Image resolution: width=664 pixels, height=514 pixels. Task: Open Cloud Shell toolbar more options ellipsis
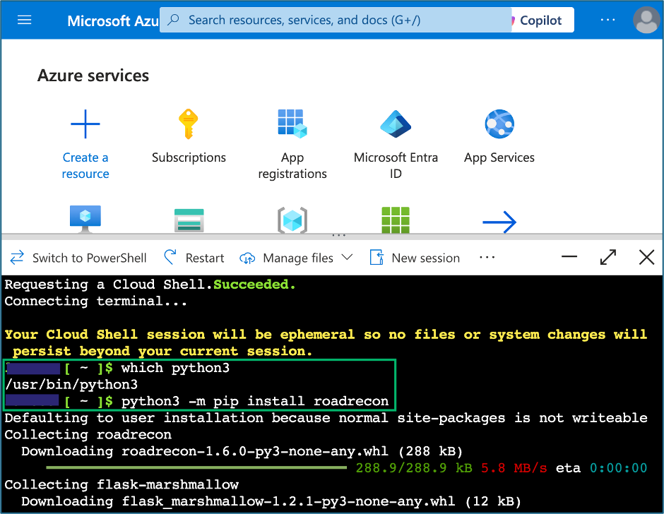(487, 258)
